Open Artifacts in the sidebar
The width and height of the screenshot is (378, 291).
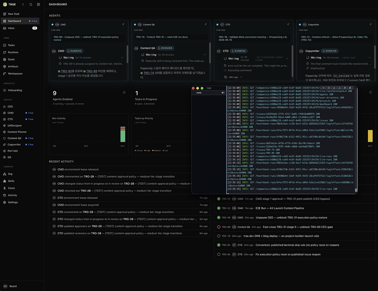20,67
